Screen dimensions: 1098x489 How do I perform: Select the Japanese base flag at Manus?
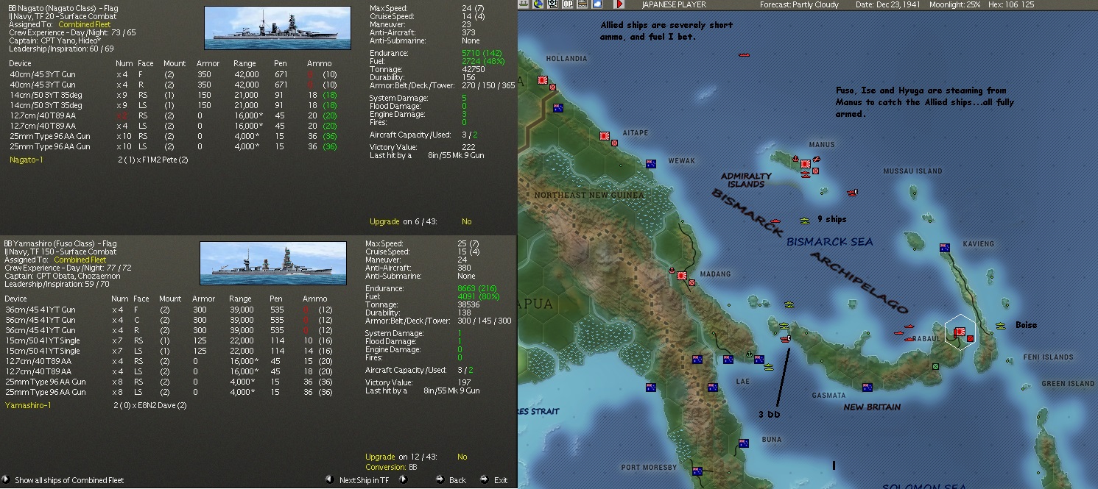[x=805, y=163]
